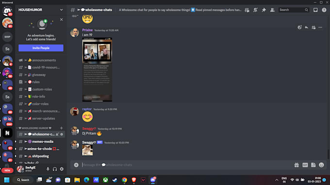Open File Explorer from taskbar

pyautogui.click(x=77, y=180)
